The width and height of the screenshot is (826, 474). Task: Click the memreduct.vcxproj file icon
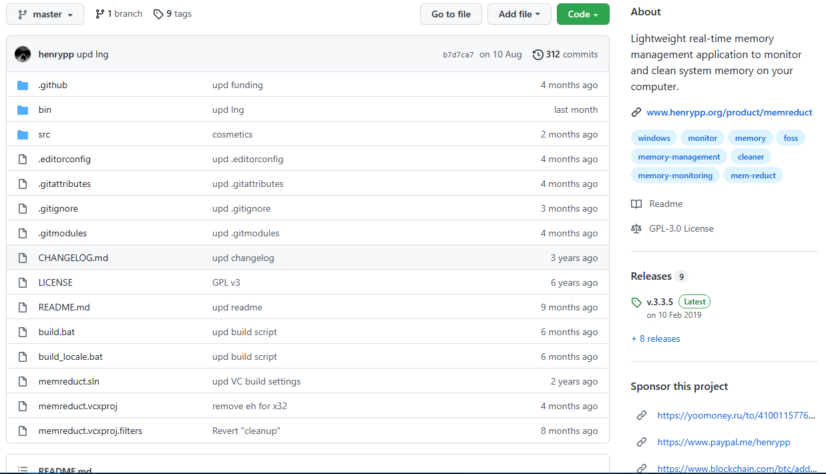click(23, 406)
